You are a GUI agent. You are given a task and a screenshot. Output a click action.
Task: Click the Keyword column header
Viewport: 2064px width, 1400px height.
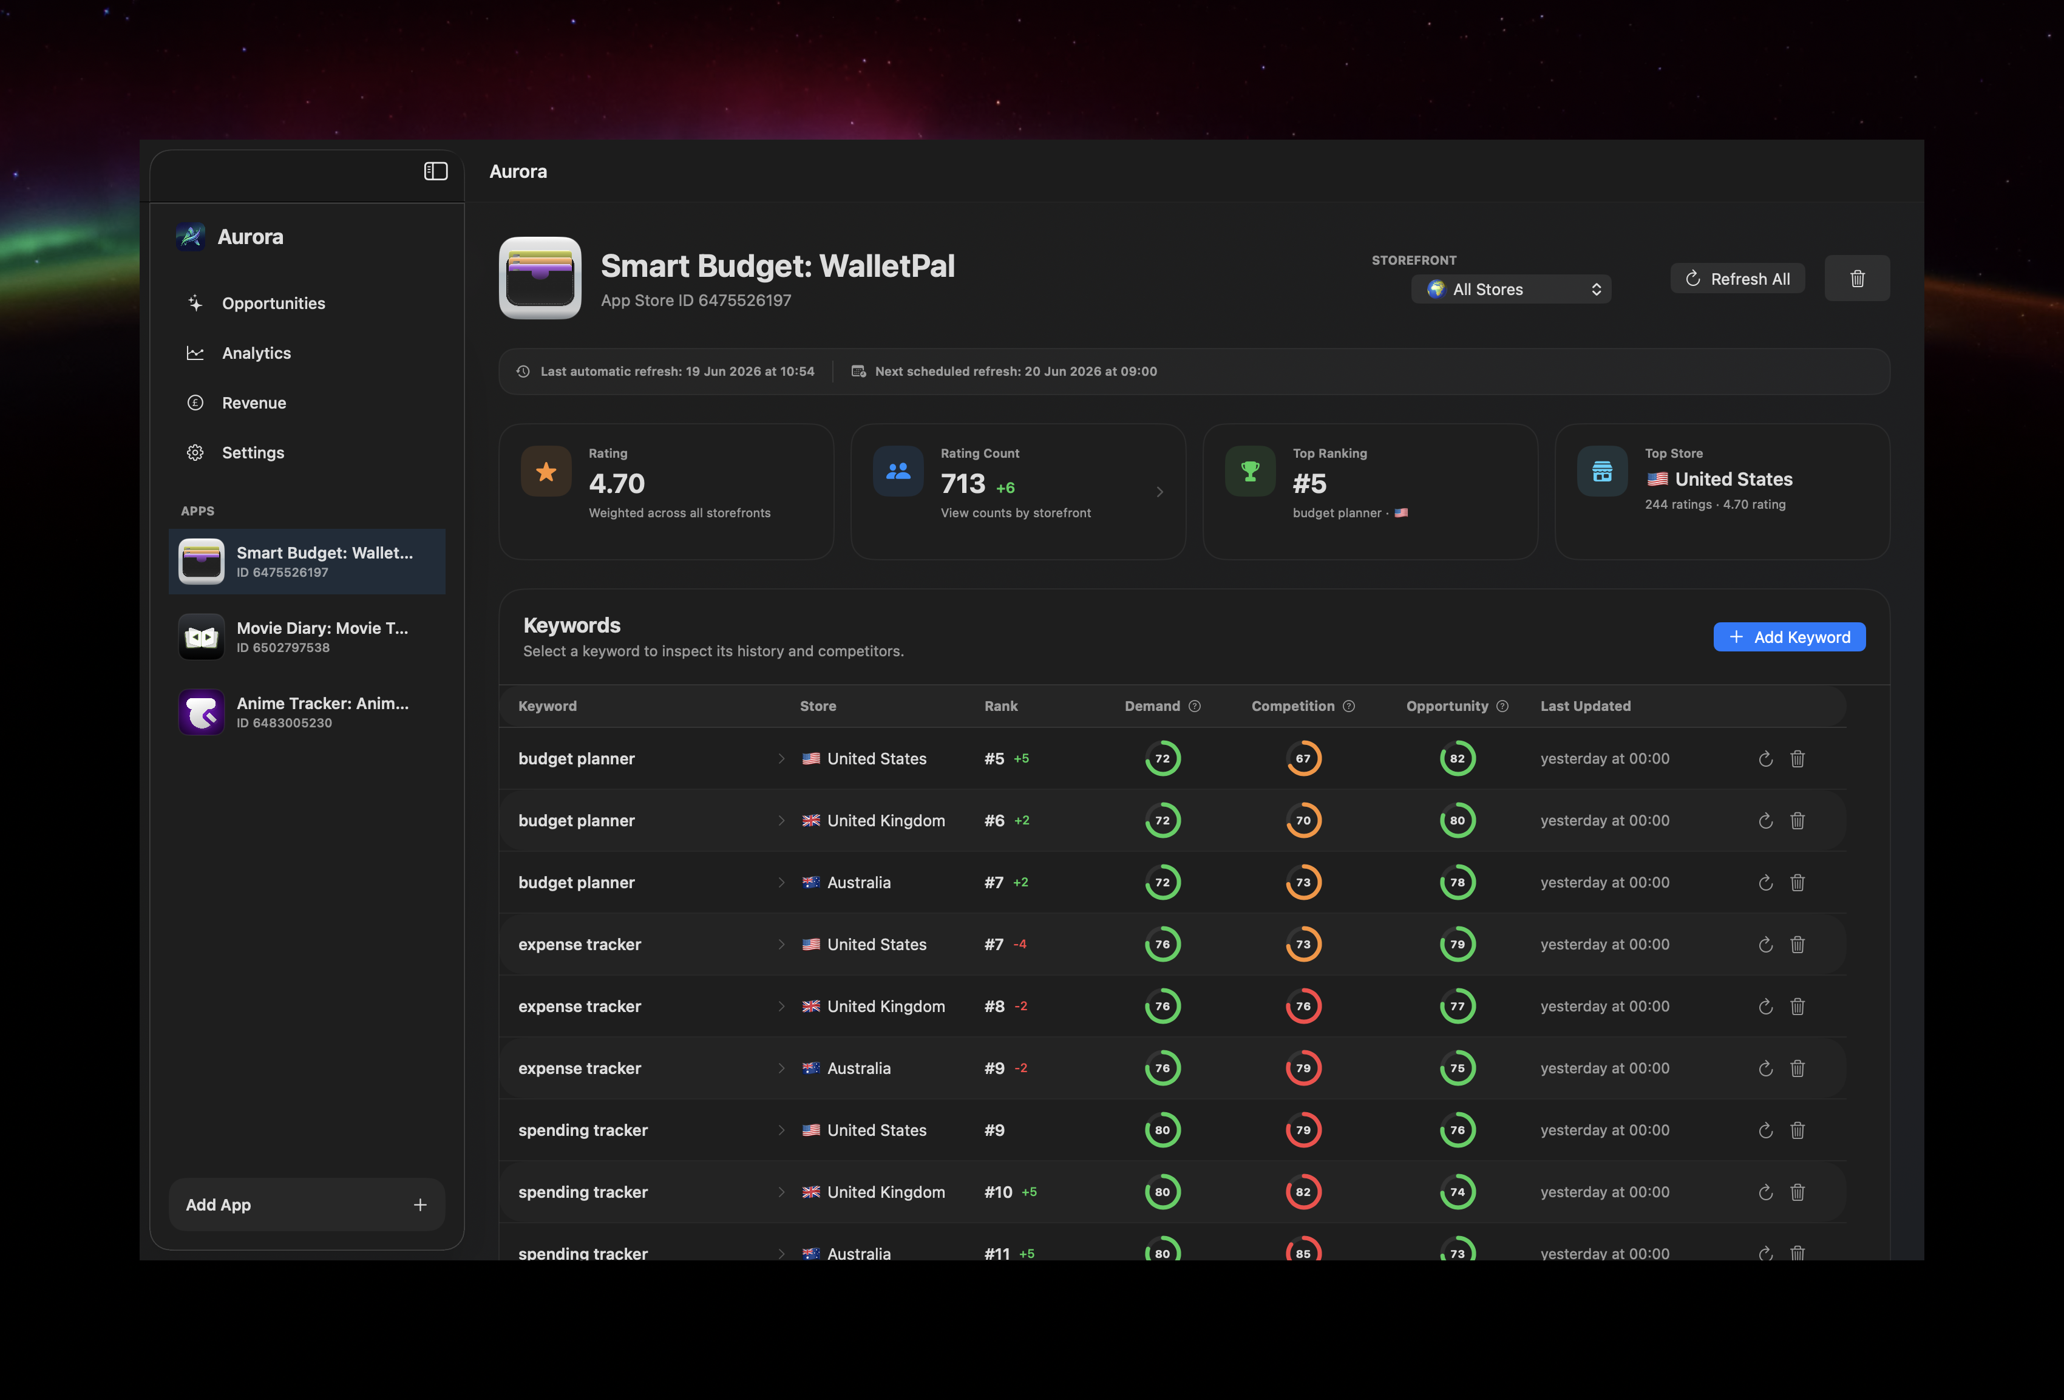(x=547, y=706)
